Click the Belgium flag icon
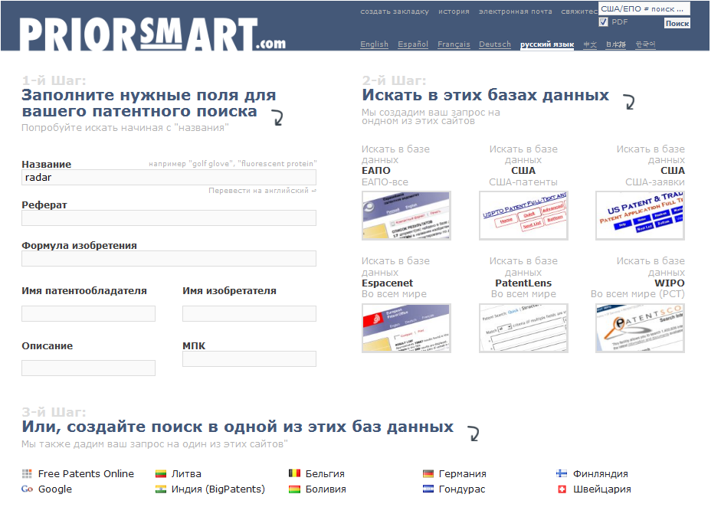721x517 pixels. tap(294, 473)
